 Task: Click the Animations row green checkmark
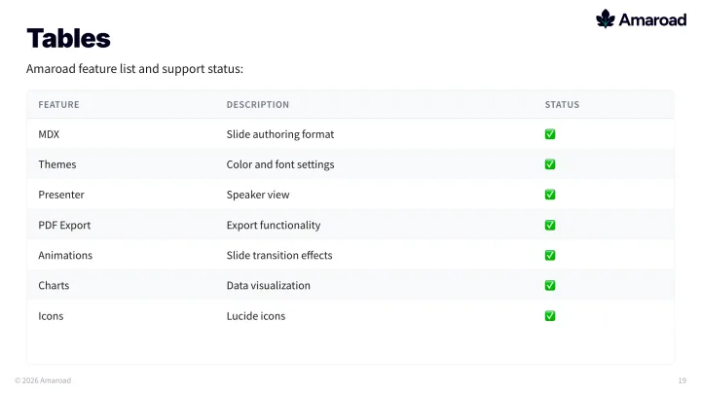550,255
